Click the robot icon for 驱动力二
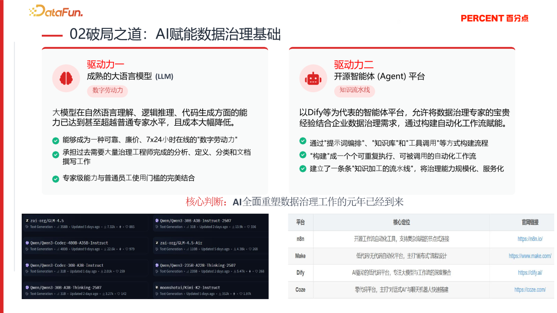The height and width of the screenshot is (313, 557). 314,78
